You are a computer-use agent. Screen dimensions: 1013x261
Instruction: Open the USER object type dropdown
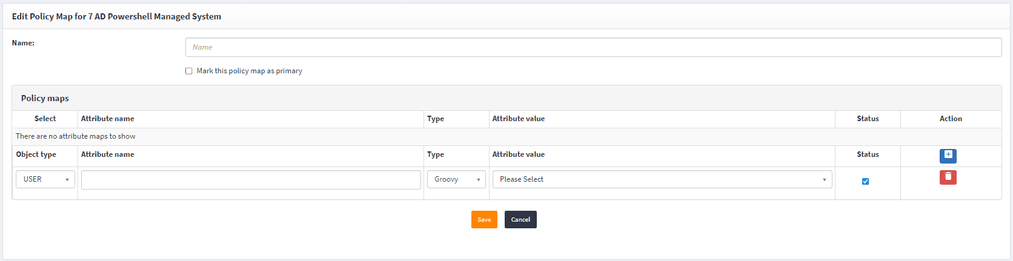point(45,179)
